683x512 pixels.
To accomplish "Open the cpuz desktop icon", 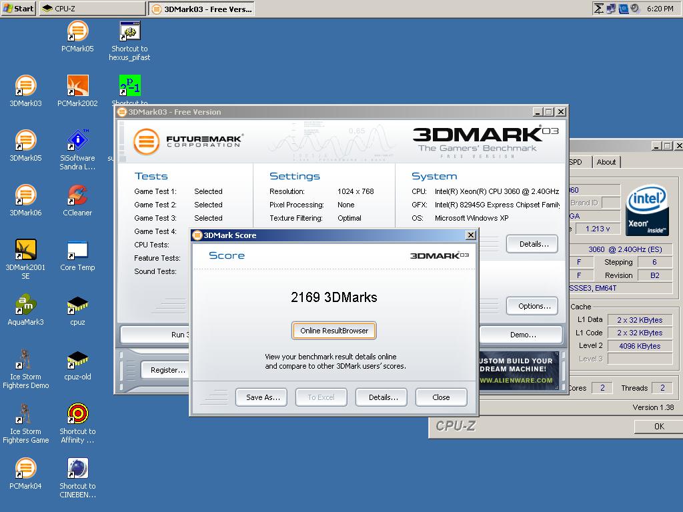I will 77,310.
